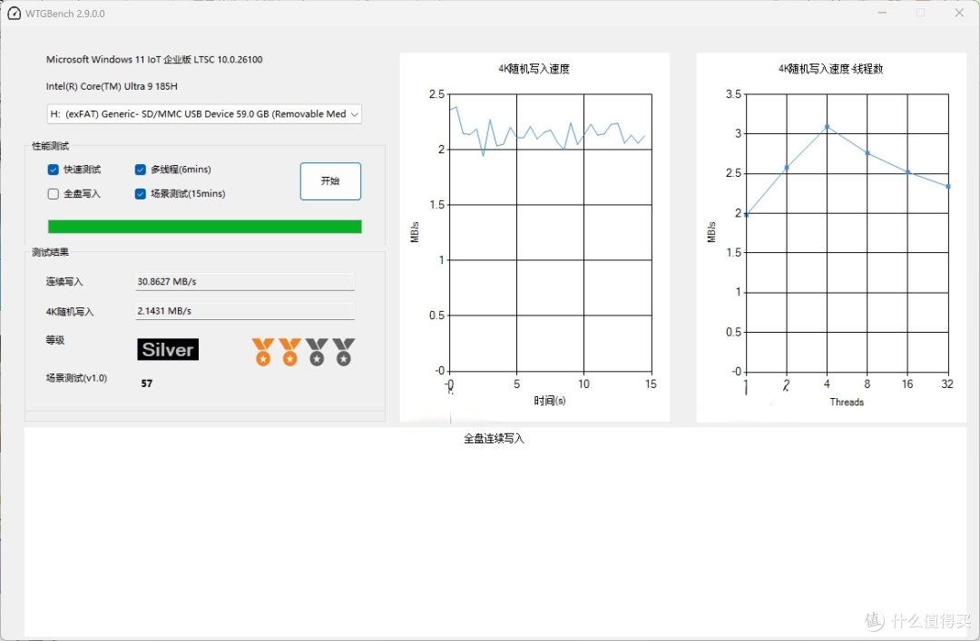
Task: Click the 4K随机写入速度 chart title
Action: 534,69
